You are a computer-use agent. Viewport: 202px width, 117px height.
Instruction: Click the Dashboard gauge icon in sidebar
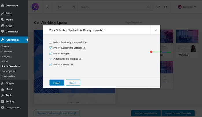click(x=3, y=6)
